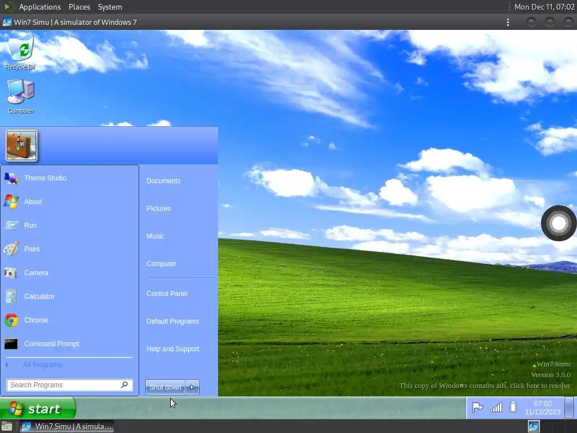Click the Win7 Simu icon at the bottom-right panel

tap(534, 426)
